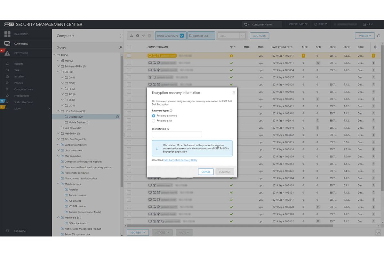This screenshot has width=384, height=256.
Task: Open the Help menu
Action: coord(320,24)
